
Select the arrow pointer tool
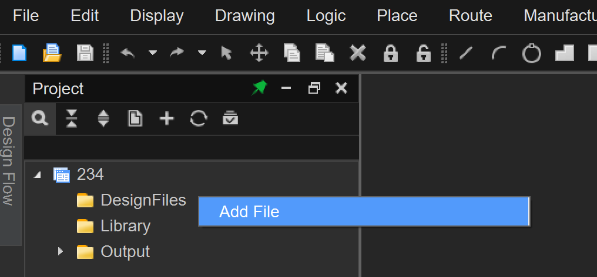coord(226,53)
